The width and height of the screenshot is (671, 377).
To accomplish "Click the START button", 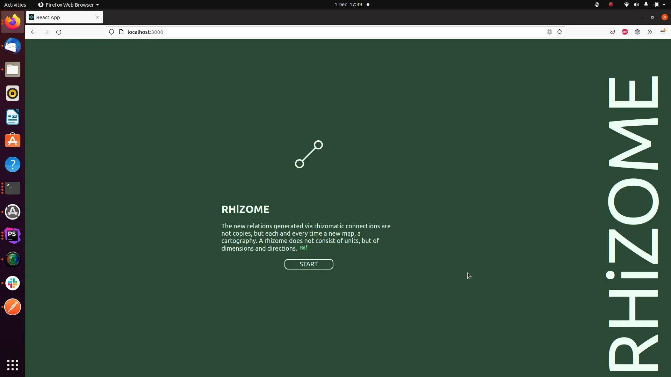I will click(309, 264).
